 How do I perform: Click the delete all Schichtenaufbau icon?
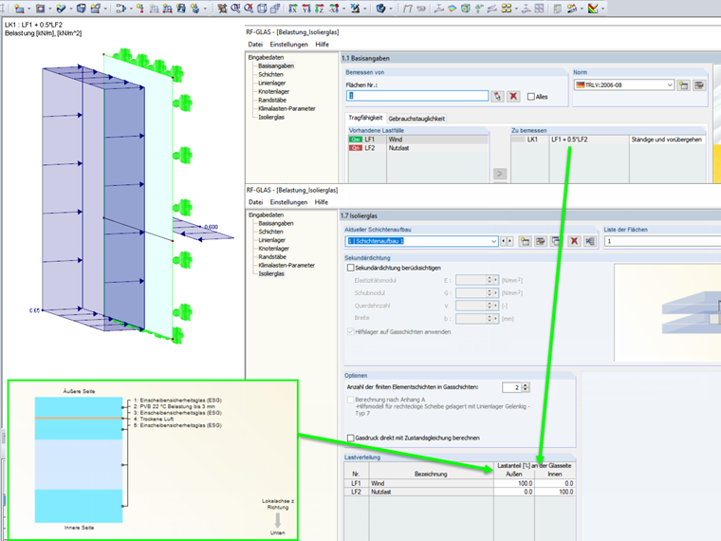coord(589,241)
